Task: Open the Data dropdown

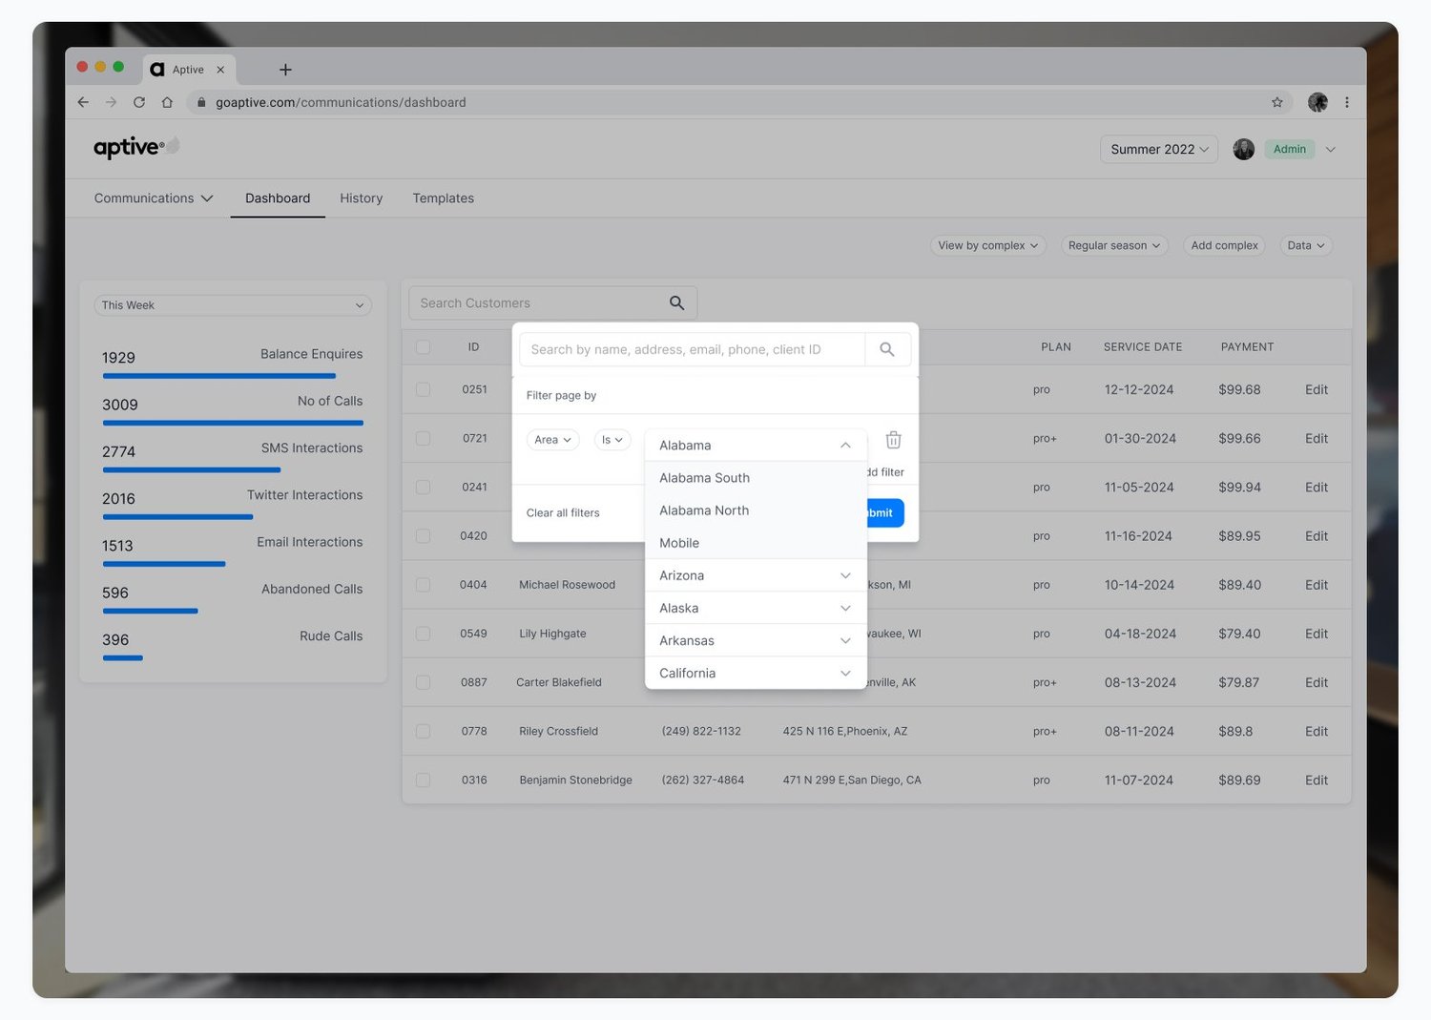Action: click(x=1306, y=245)
